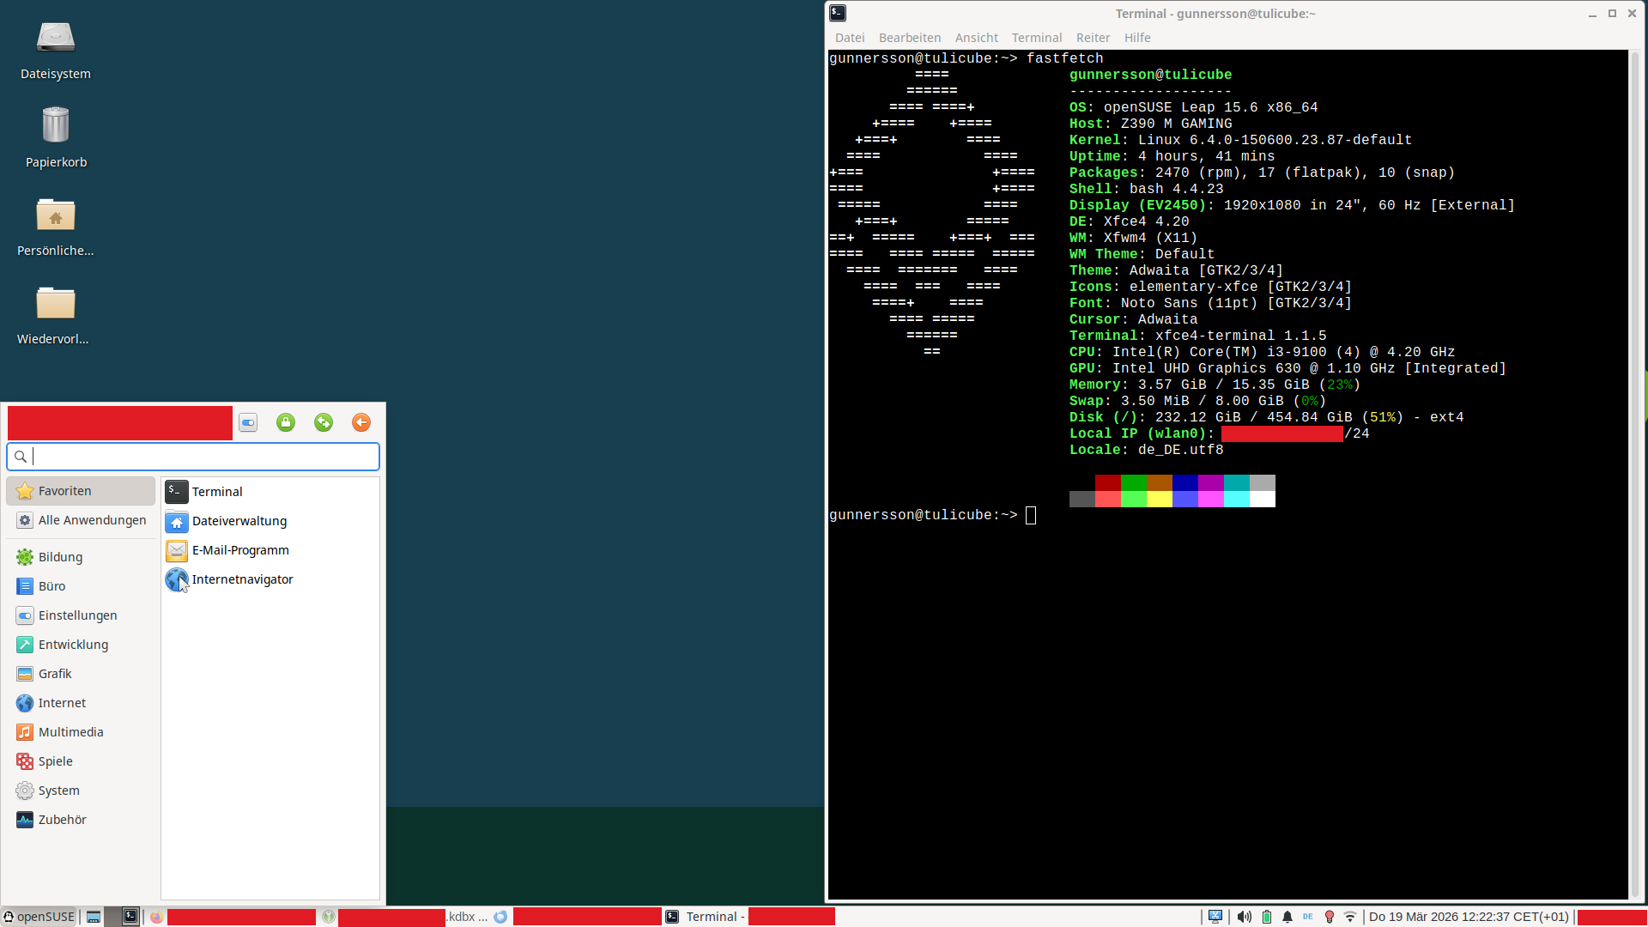The width and height of the screenshot is (1648, 927).
Task: Expand the Einstellungen category
Action: coord(77,615)
